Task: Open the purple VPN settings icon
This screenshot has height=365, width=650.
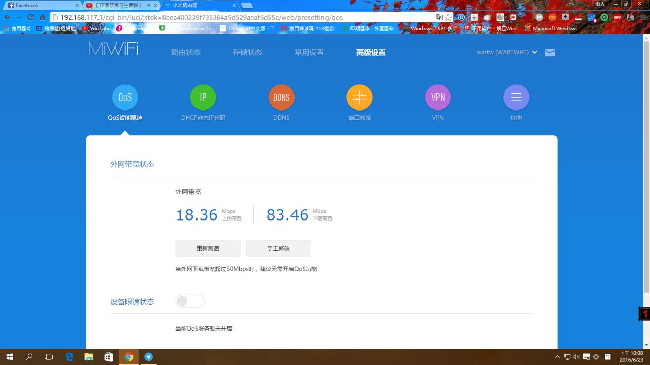Action: point(438,97)
